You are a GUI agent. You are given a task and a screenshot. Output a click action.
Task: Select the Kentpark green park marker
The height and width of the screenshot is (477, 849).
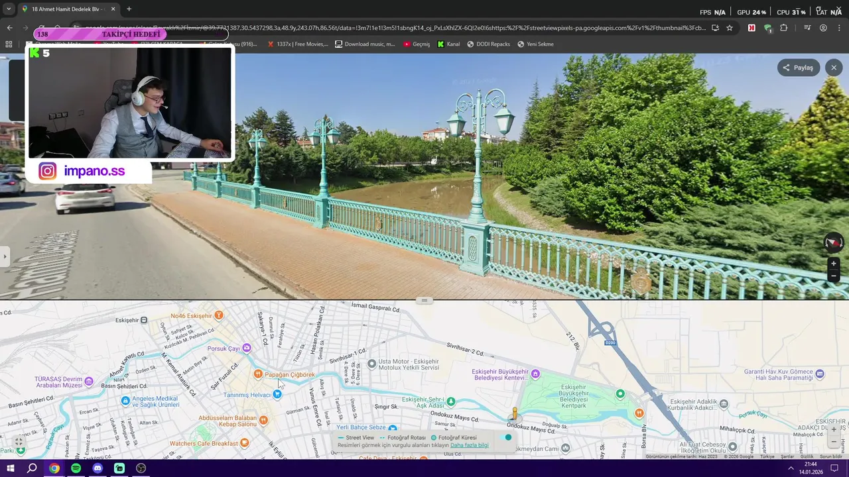point(620,394)
